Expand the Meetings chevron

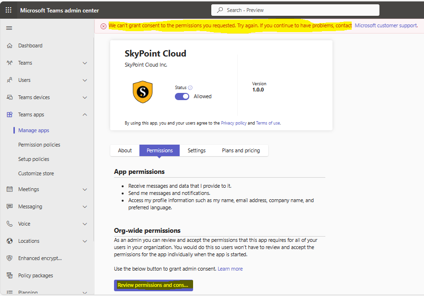(85, 190)
